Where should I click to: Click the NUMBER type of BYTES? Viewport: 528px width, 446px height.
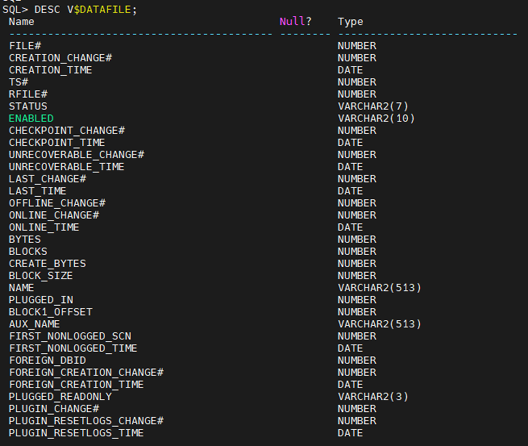point(357,240)
